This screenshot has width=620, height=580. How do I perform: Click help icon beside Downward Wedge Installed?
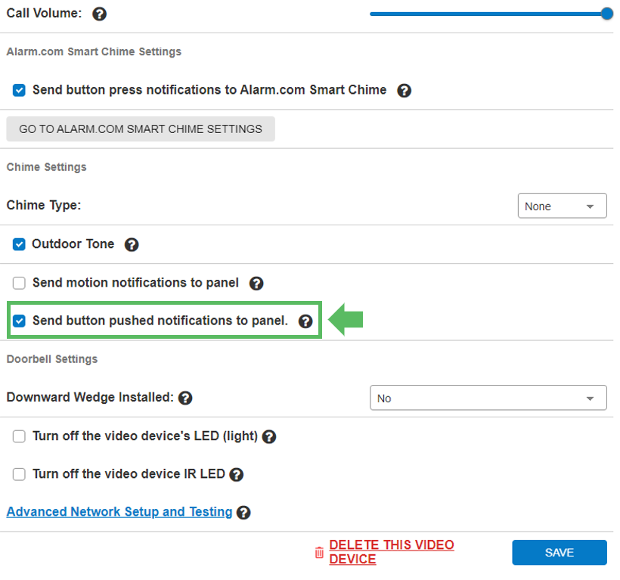click(185, 398)
